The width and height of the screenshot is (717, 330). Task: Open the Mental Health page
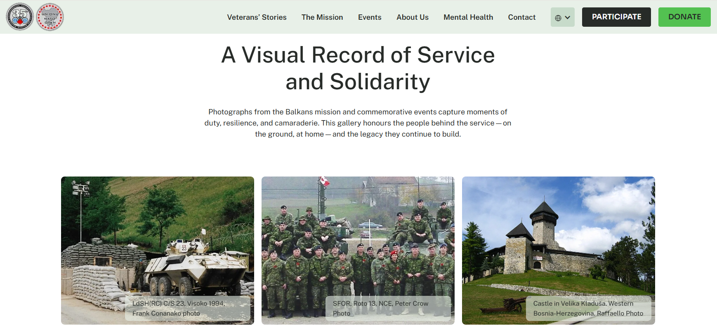(468, 17)
